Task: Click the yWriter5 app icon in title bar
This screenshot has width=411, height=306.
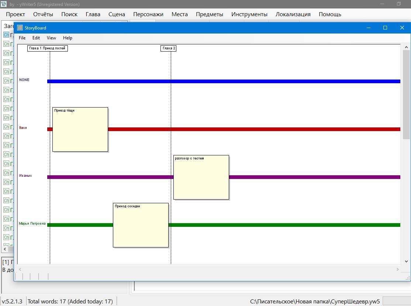Action: pyautogui.click(x=4, y=4)
